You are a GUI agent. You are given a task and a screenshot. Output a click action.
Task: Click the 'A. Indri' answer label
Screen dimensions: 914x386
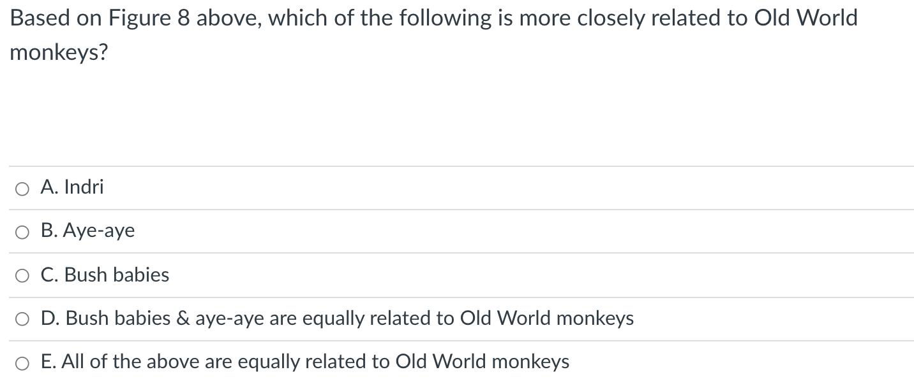coord(72,187)
